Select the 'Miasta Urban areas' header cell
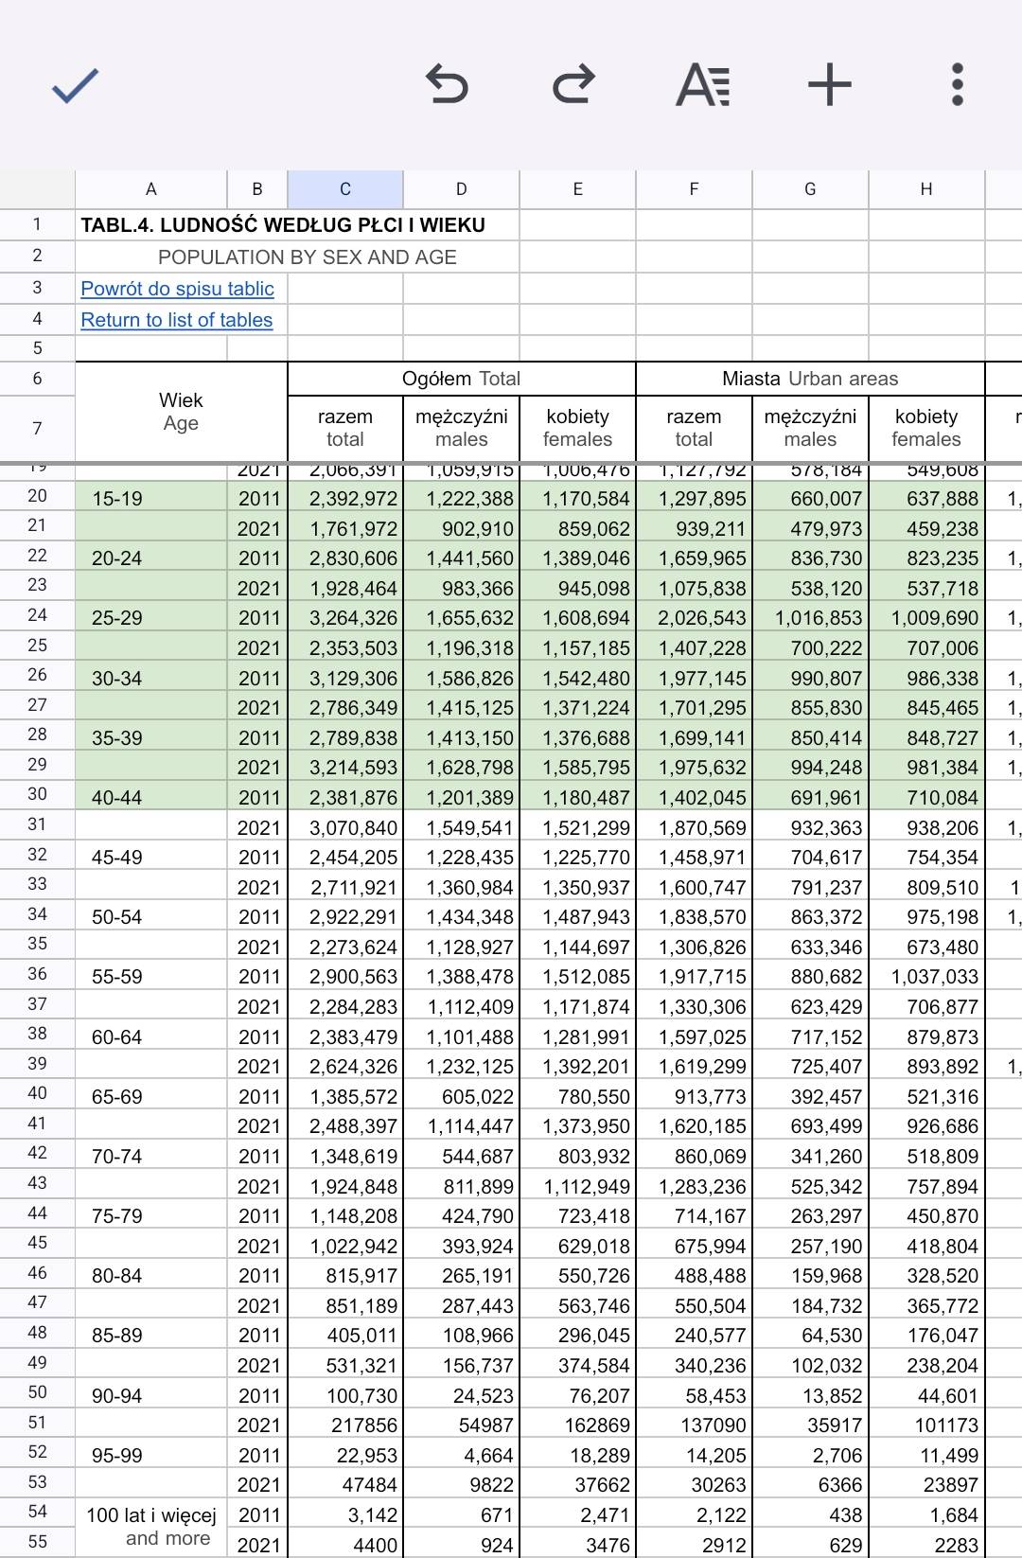1022x1558 pixels. click(810, 379)
